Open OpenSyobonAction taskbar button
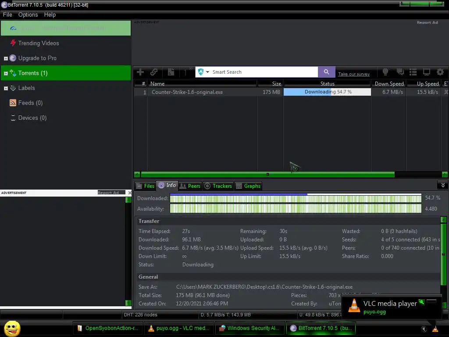The width and height of the screenshot is (449, 337). [x=108, y=328]
